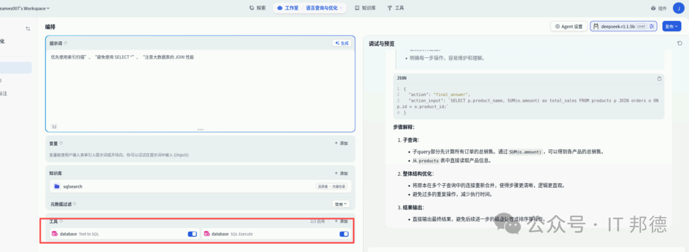Viewport: 689px width, 252px height.
Task: Open the 工作室 (Studio) tab
Action: pos(287,8)
